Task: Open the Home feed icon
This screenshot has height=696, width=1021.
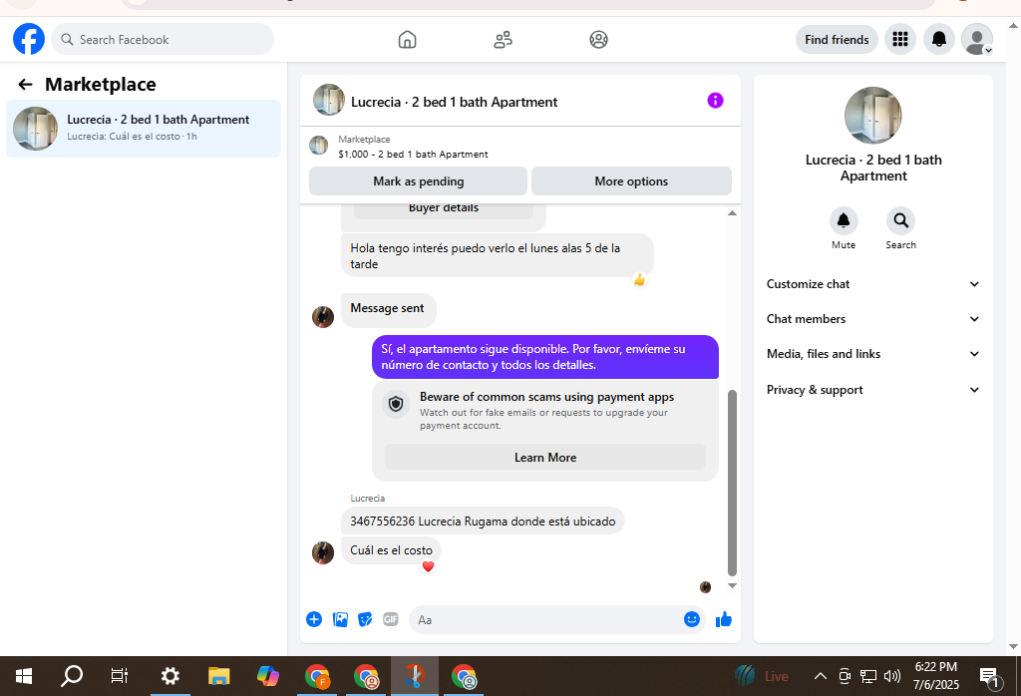Action: pos(407,40)
